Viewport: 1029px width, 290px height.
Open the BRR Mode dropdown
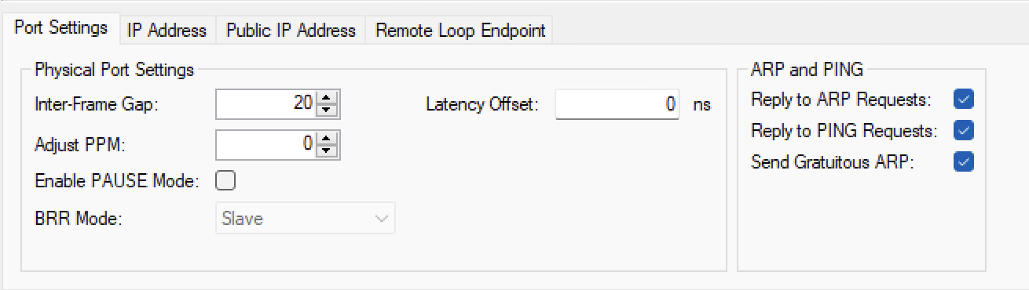point(305,219)
